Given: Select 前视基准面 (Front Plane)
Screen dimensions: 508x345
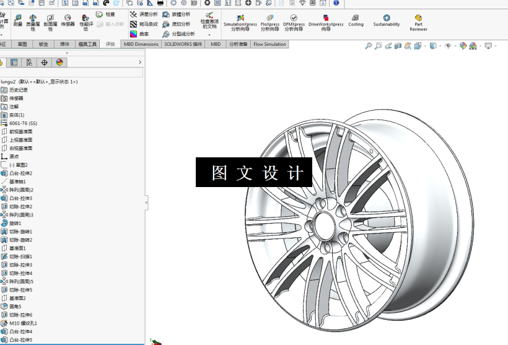Looking at the screenshot, I should pos(20,131).
